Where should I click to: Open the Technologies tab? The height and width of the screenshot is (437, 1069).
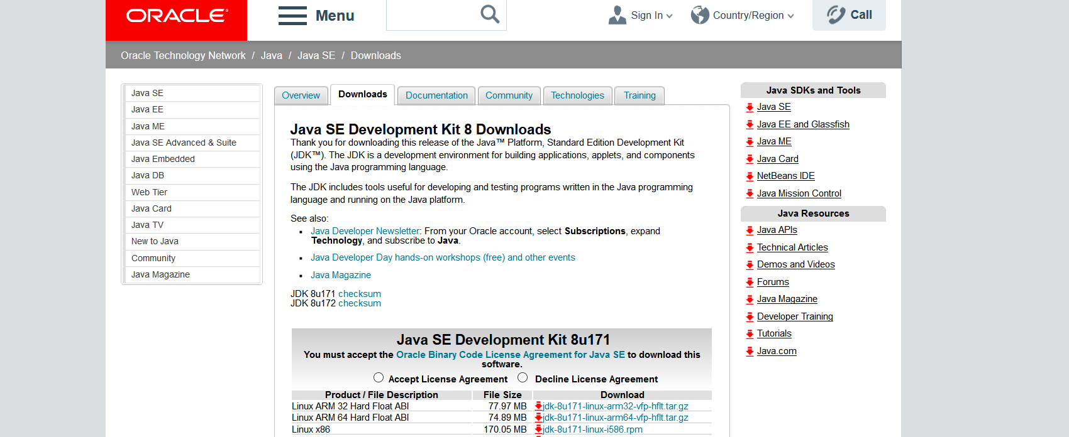click(x=577, y=95)
